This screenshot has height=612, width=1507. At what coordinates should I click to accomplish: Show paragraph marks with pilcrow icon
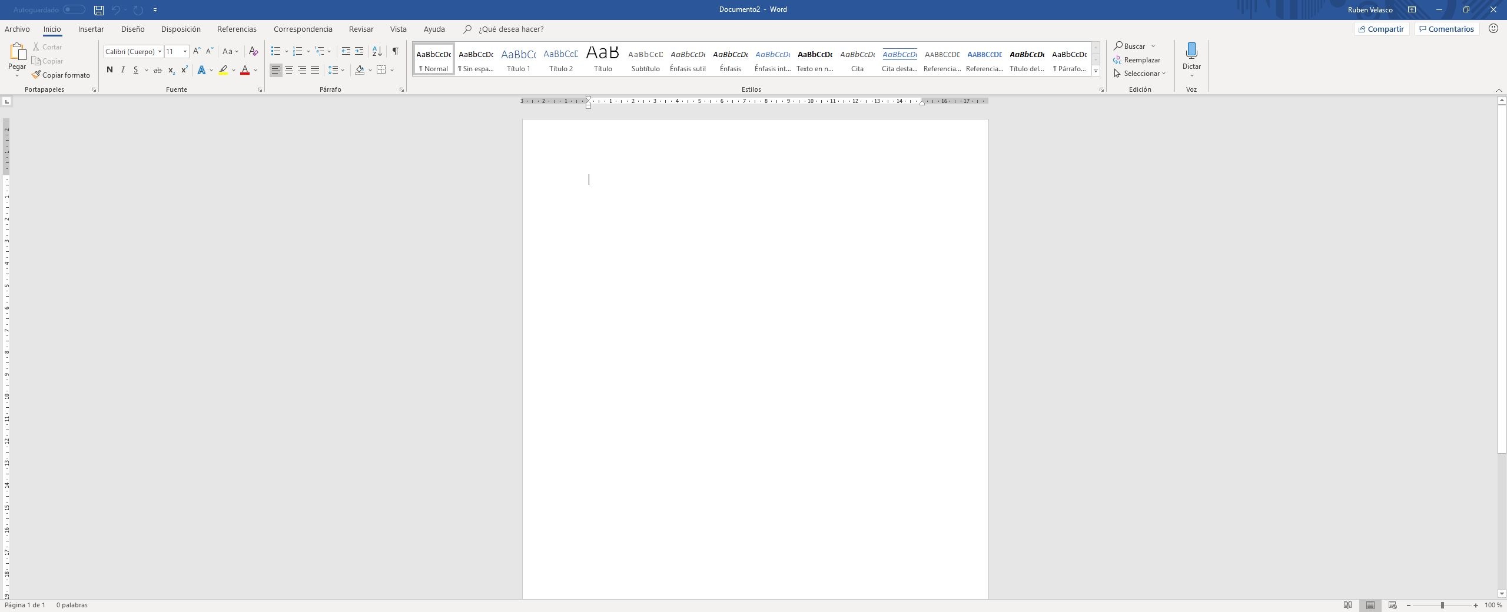(x=395, y=51)
